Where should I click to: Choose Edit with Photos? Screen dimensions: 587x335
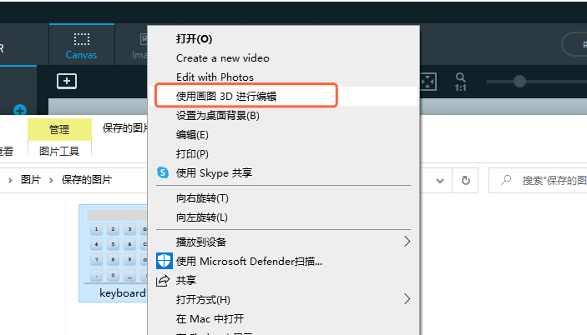(x=215, y=77)
